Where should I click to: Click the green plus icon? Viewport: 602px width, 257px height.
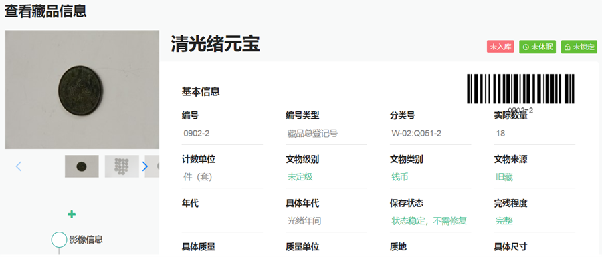(72, 214)
